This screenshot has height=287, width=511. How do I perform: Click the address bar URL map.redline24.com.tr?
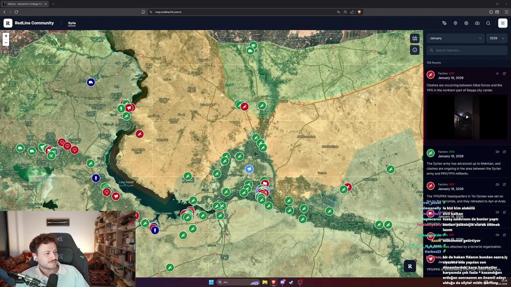point(168,12)
